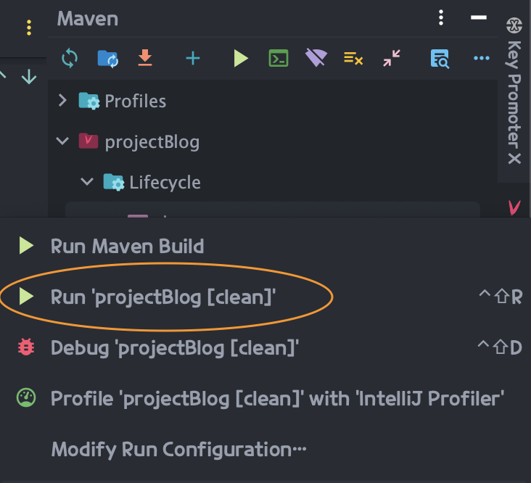Click the yellow vertical dots icon
Image resolution: width=531 pixels, height=483 pixels.
pyautogui.click(x=29, y=28)
